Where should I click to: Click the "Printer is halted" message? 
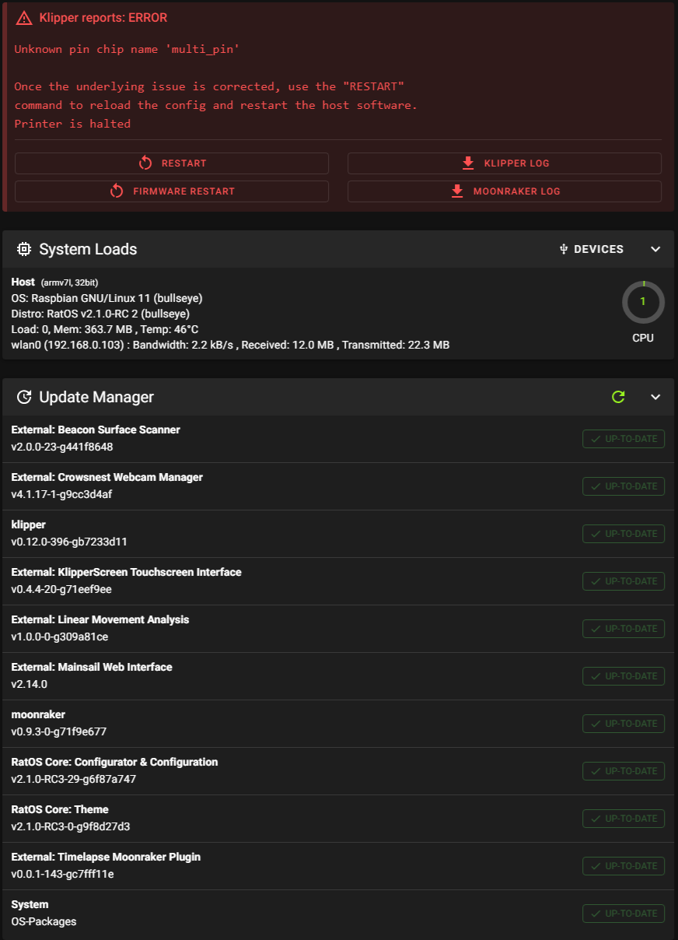[72, 124]
